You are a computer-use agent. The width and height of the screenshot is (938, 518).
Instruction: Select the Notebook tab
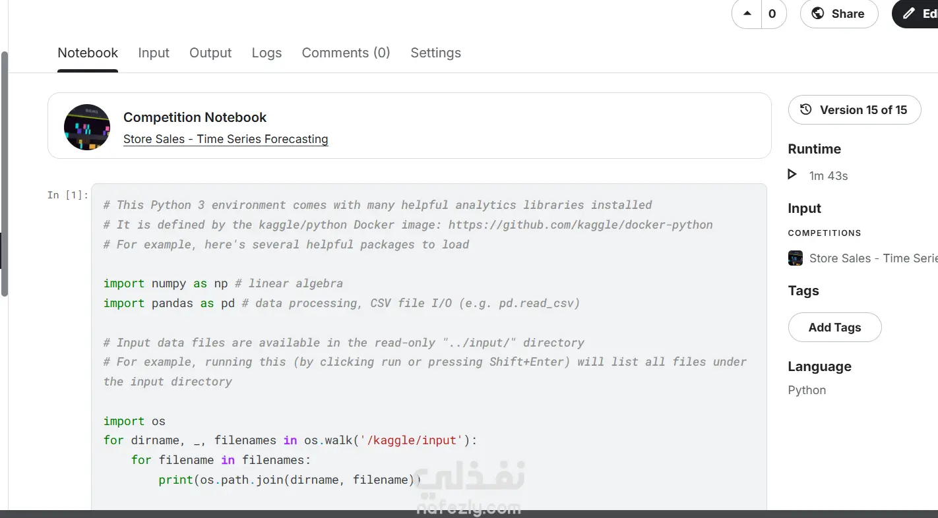tap(88, 53)
